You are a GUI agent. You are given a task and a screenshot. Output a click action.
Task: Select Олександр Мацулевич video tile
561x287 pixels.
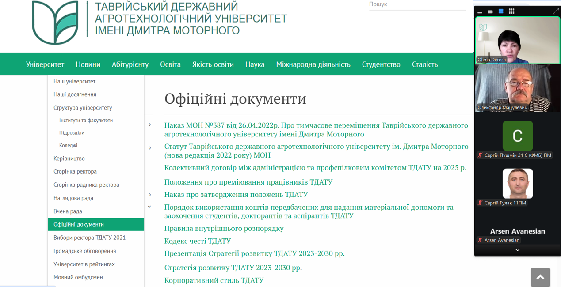[x=517, y=88]
